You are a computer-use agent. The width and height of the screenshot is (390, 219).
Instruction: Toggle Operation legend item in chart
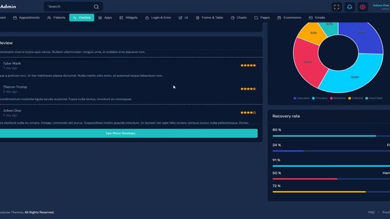click(x=302, y=99)
